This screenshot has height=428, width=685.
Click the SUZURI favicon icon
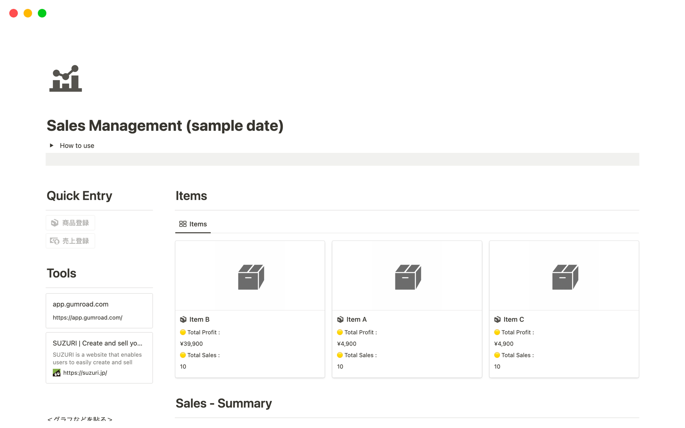click(57, 373)
